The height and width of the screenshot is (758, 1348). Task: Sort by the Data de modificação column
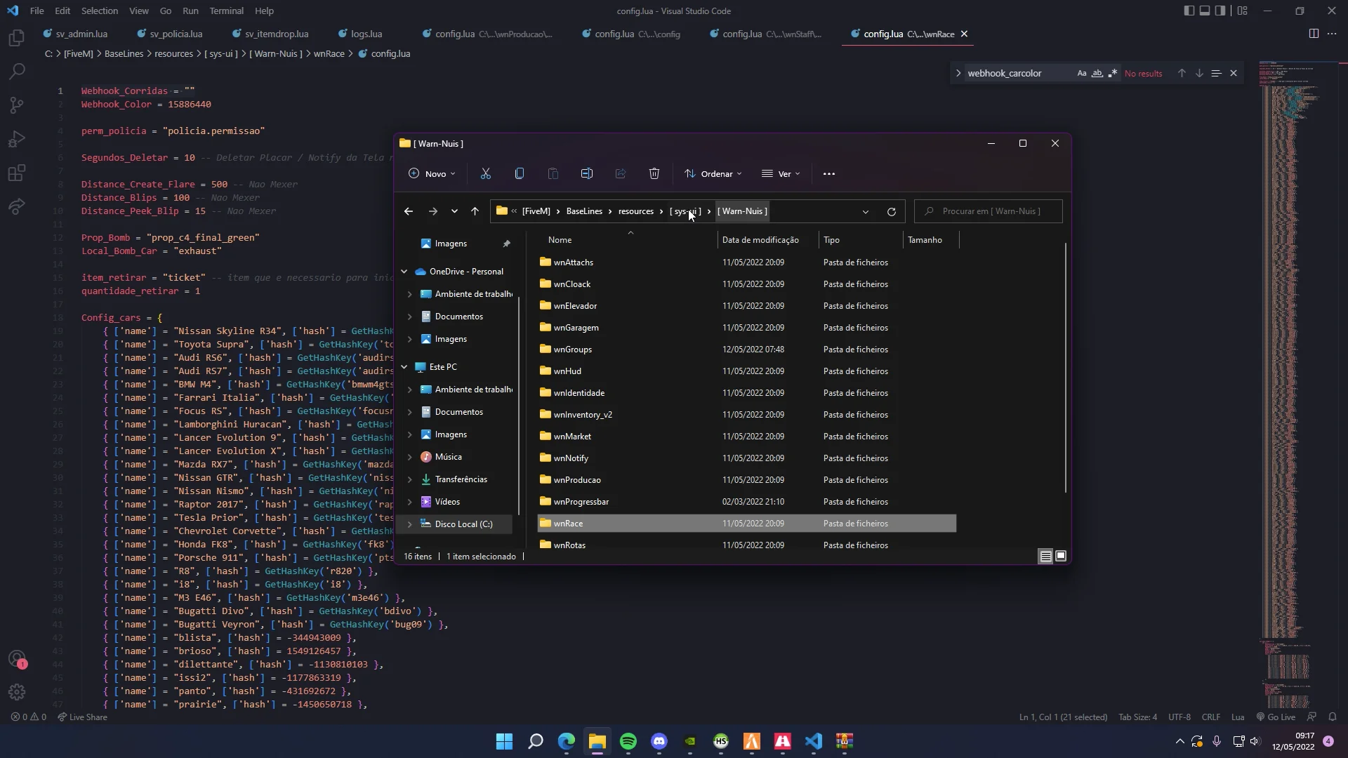tap(760, 240)
